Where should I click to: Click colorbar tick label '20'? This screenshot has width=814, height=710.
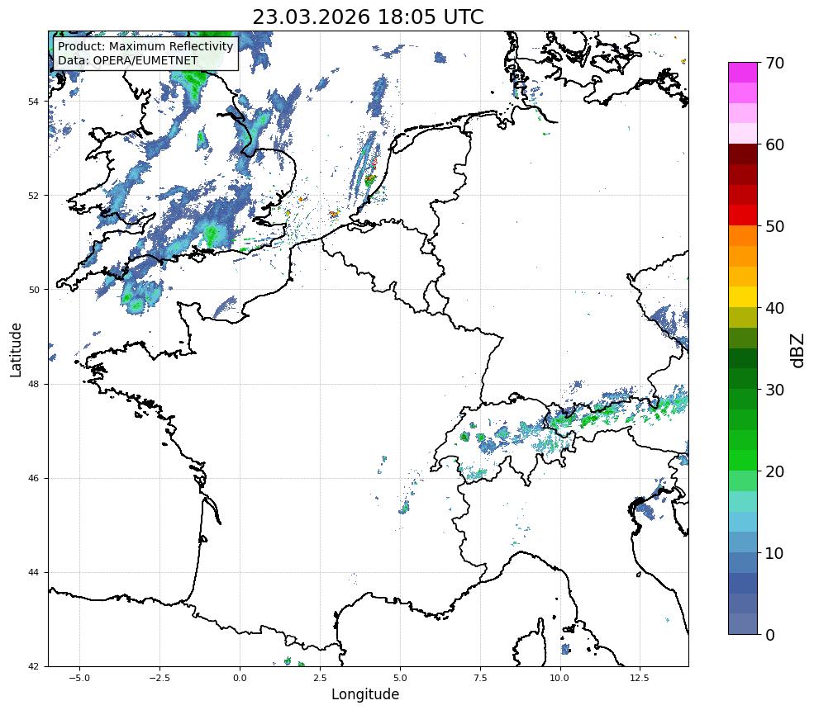pyautogui.click(x=774, y=471)
